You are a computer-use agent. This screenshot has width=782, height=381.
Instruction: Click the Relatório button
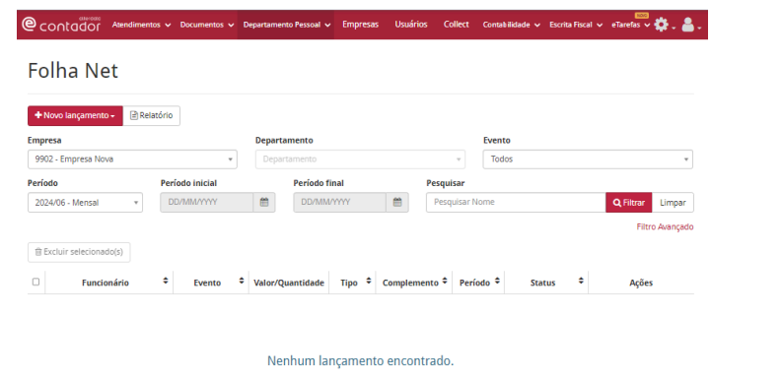[x=152, y=115]
